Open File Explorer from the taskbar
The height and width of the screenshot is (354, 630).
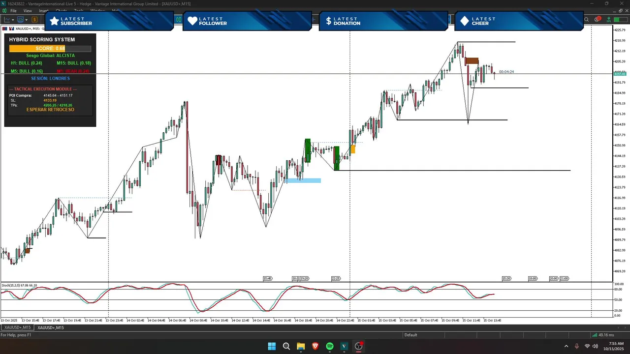(301, 346)
